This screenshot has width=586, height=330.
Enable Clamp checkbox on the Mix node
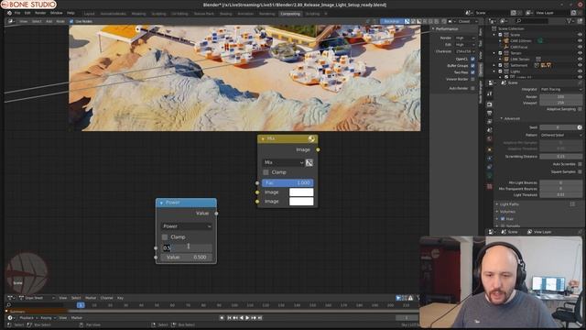tap(266, 172)
